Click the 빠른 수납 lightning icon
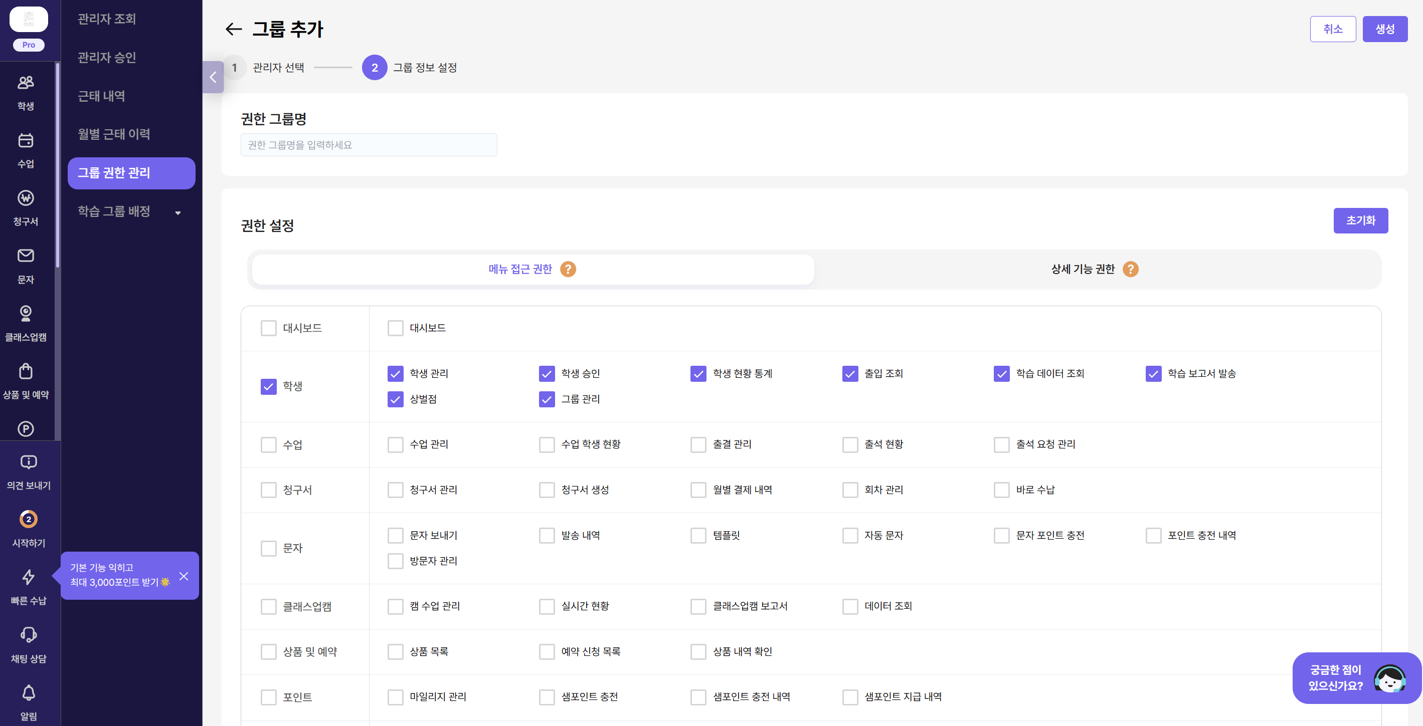The image size is (1423, 726). tap(28, 577)
